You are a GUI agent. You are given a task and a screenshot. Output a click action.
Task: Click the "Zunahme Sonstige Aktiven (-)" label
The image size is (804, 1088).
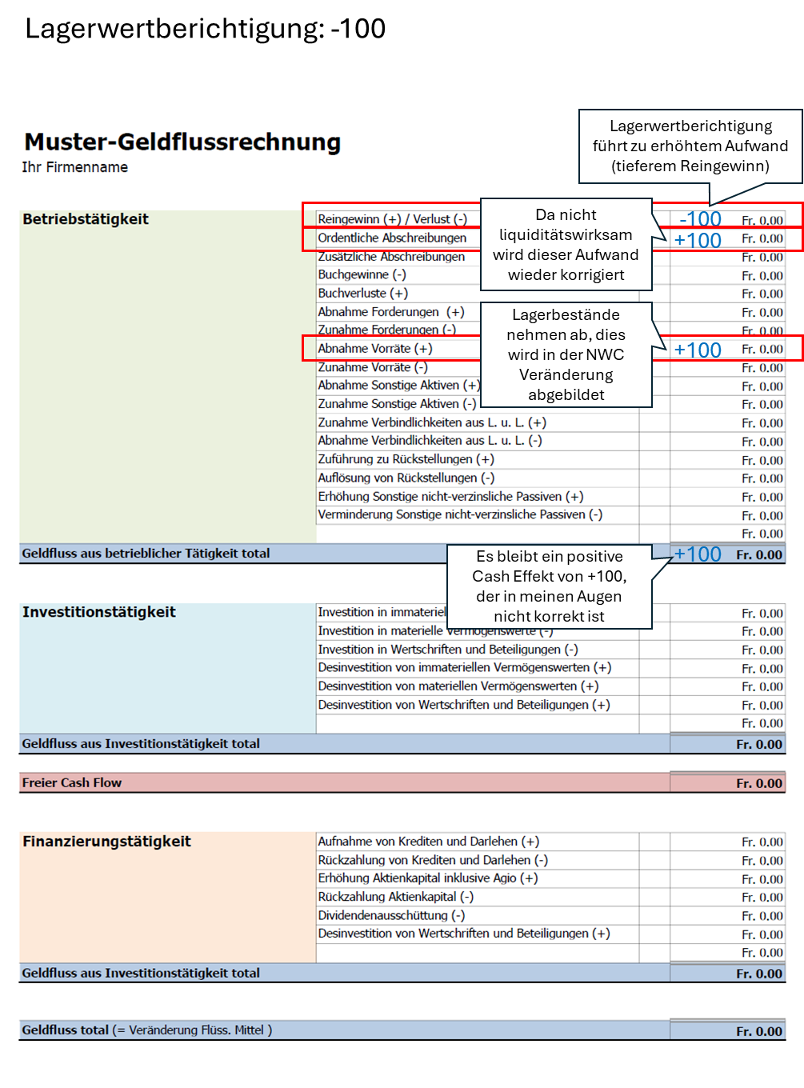coord(397,404)
